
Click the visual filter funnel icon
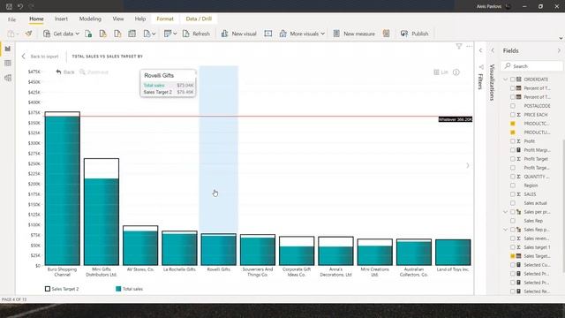point(459,46)
